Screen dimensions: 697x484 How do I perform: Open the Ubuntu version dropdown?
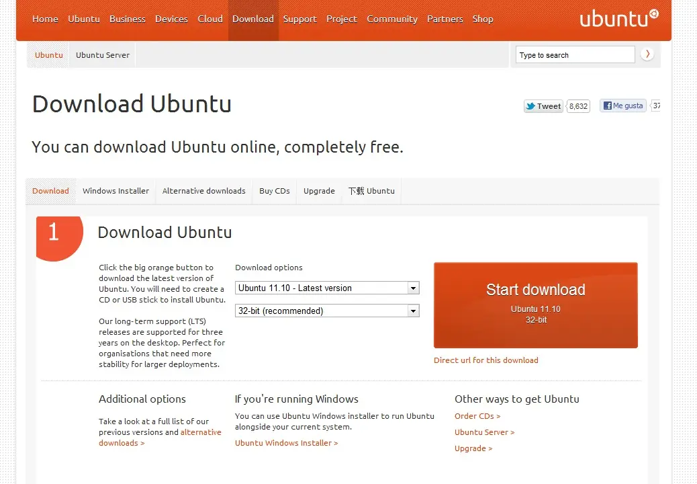coord(327,288)
